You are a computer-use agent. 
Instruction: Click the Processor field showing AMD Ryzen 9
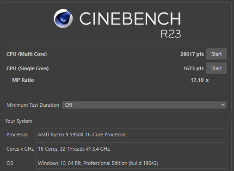click(131, 134)
